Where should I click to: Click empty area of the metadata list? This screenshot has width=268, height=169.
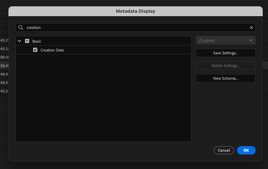pyautogui.click(x=103, y=99)
